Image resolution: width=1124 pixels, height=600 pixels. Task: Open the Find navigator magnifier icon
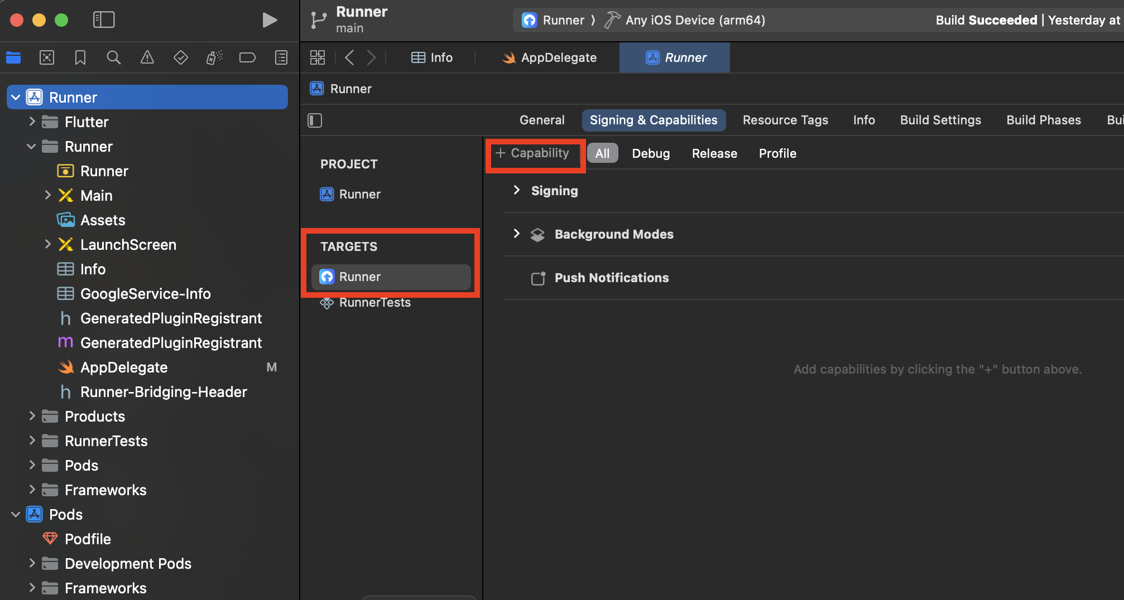(x=114, y=57)
